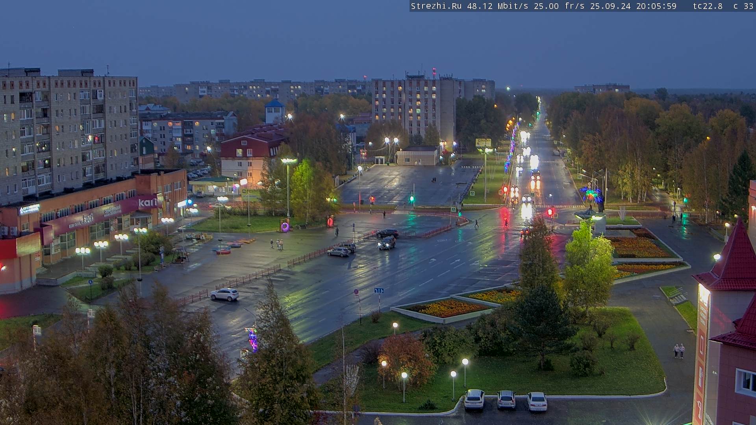Click the 25.00 fr/s frame rate

559,6
